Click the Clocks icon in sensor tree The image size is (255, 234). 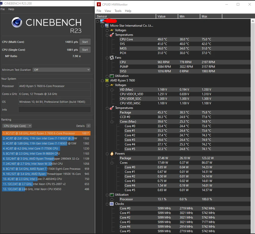pos(112,204)
